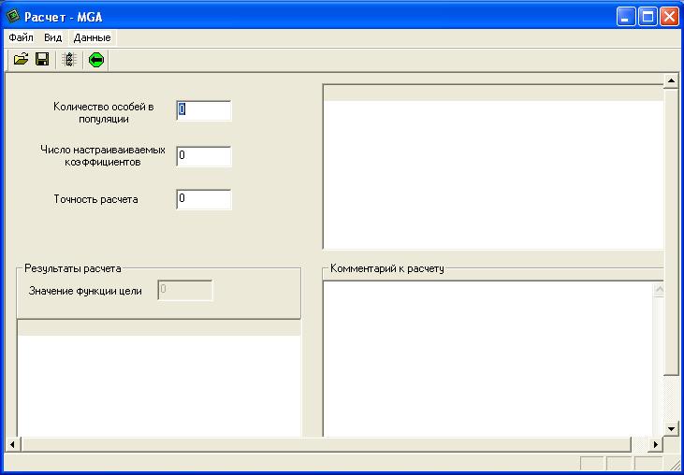
Task: Click the MGA application icon in title bar
Action: tap(12, 16)
